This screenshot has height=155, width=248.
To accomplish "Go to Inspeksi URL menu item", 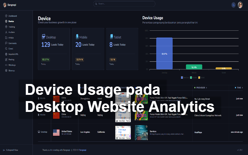I will point(13,54).
